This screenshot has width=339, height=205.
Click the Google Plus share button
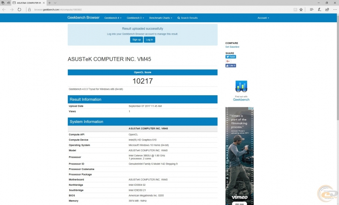(x=228, y=61)
